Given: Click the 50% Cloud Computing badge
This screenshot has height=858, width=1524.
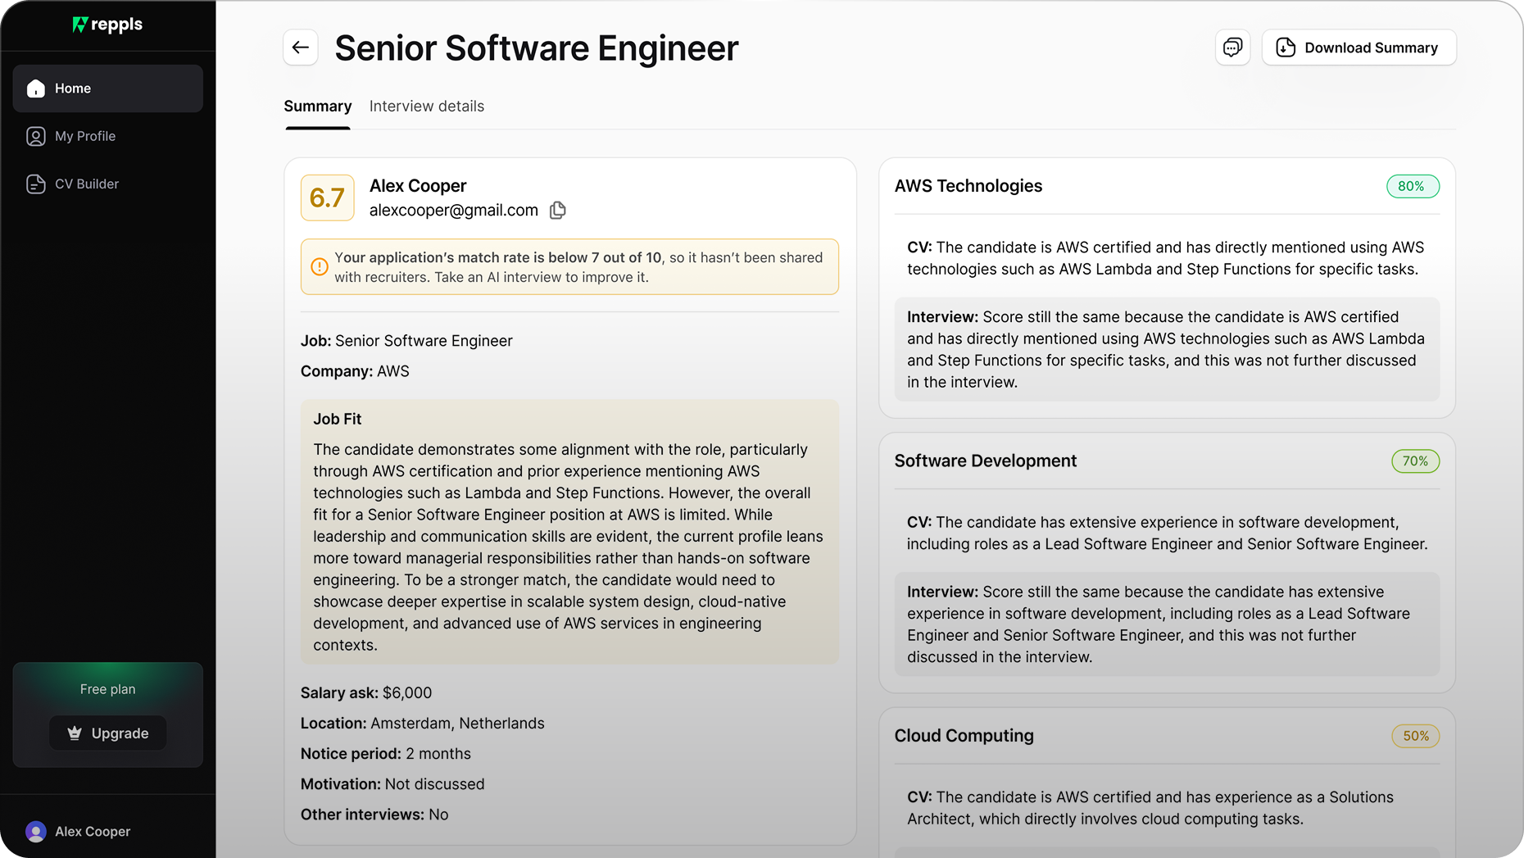Looking at the screenshot, I should coord(1415,736).
